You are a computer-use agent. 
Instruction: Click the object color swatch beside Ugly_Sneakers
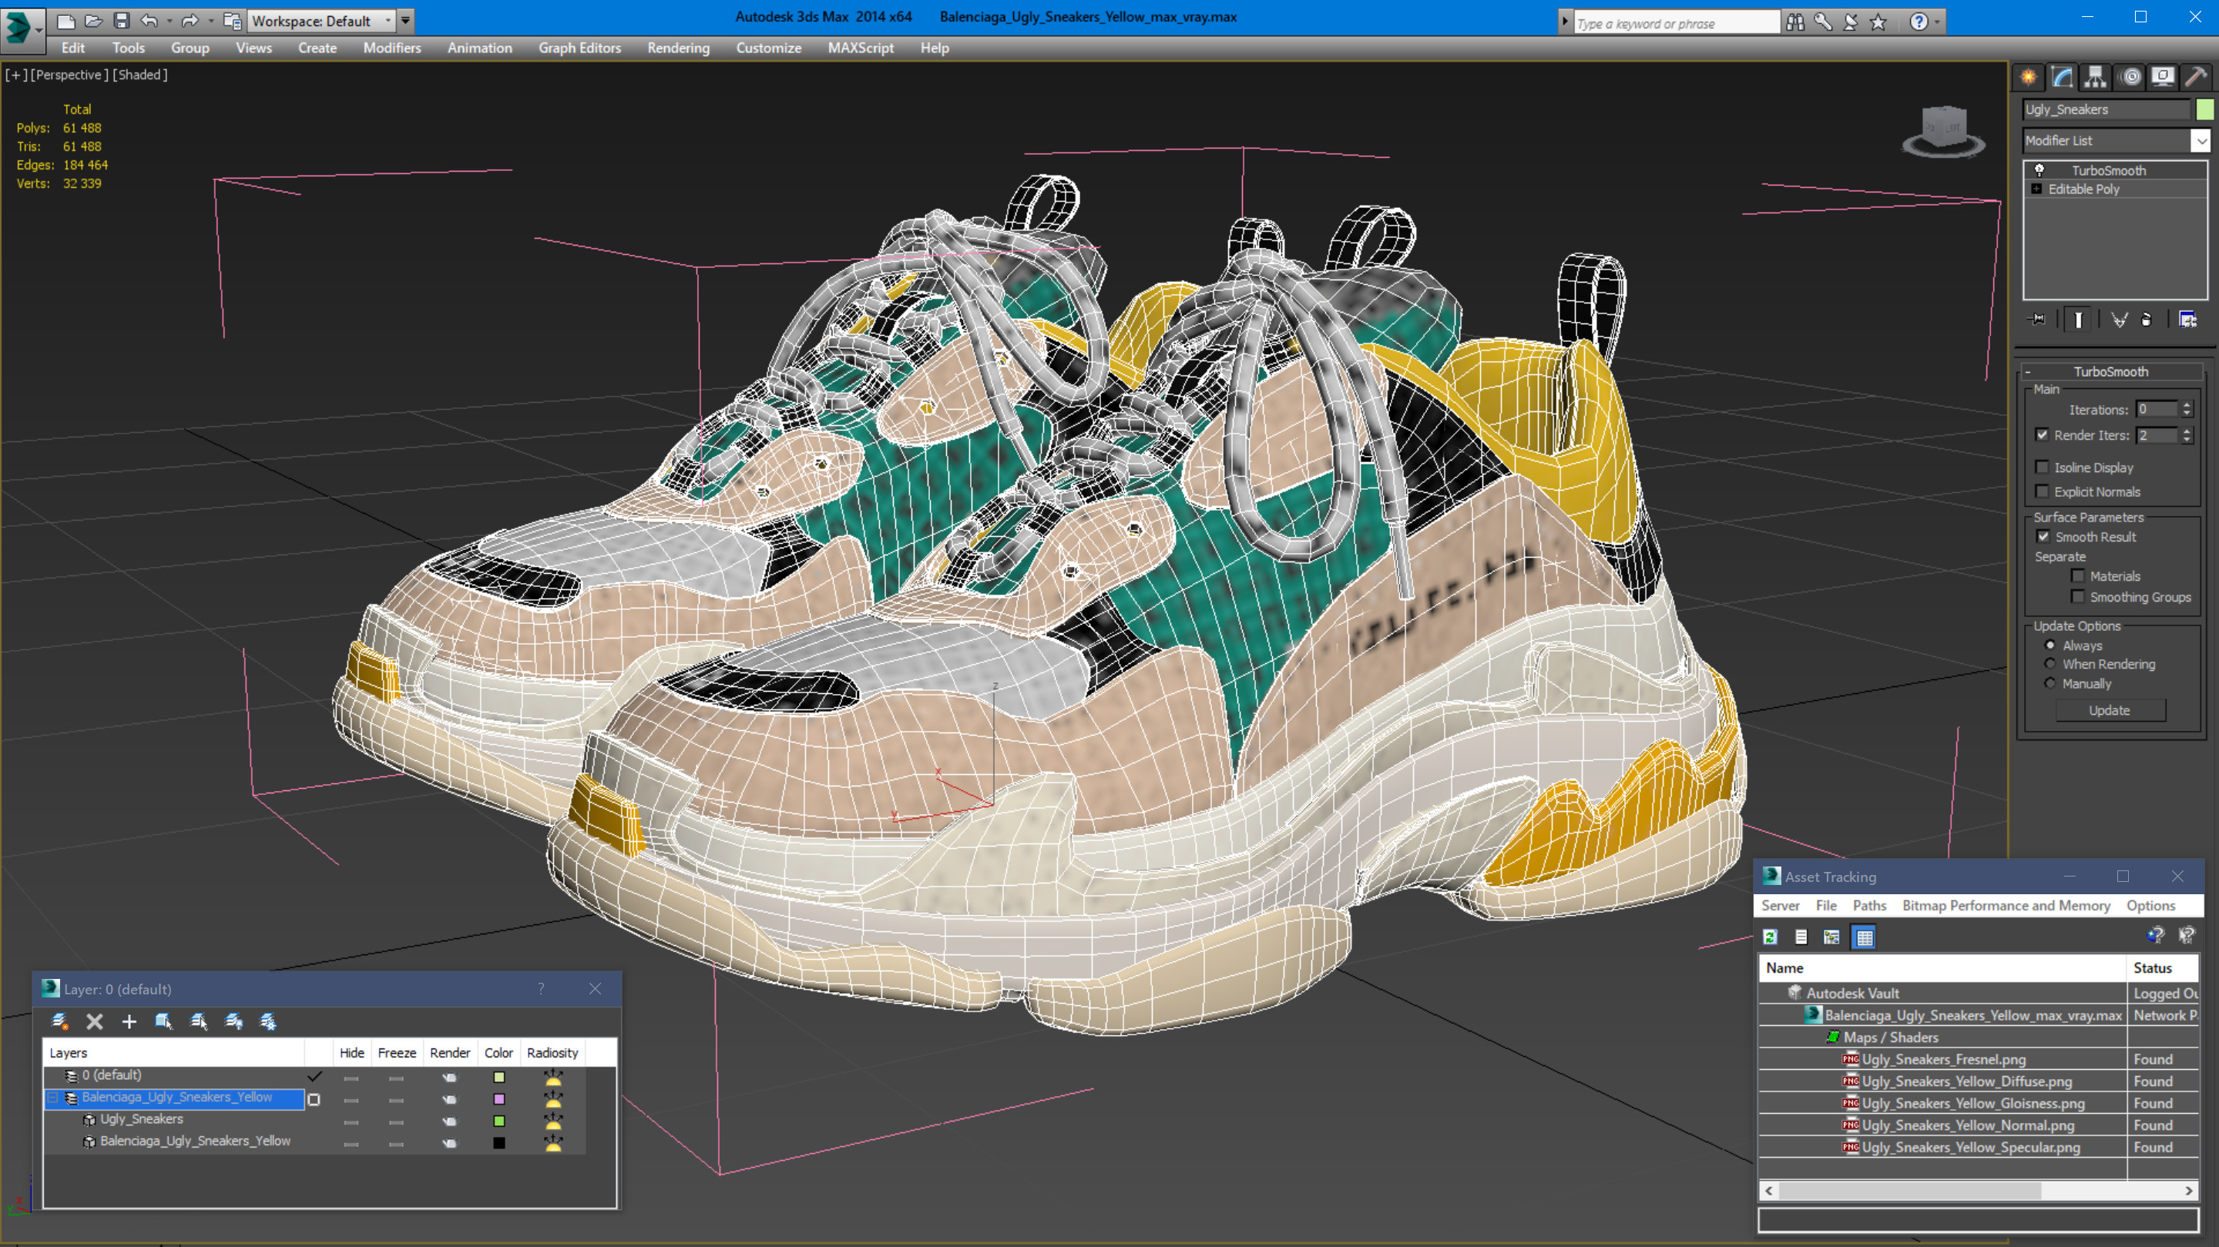2204,109
